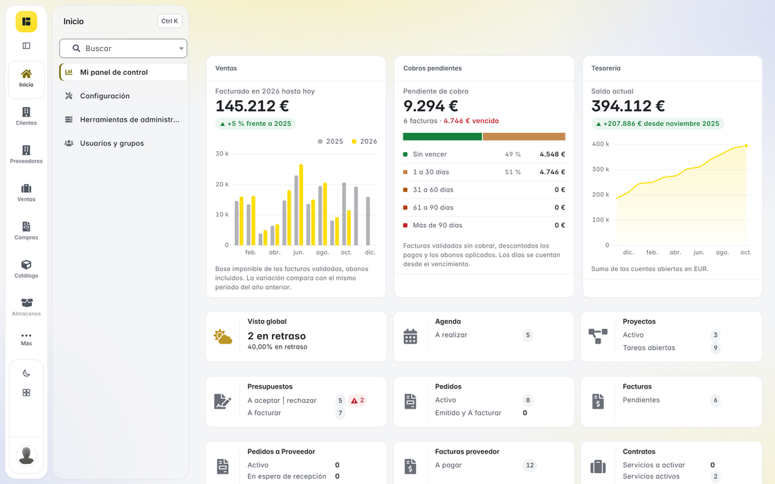Open Presupuestos A aceptar count 5

coord(340,400)
